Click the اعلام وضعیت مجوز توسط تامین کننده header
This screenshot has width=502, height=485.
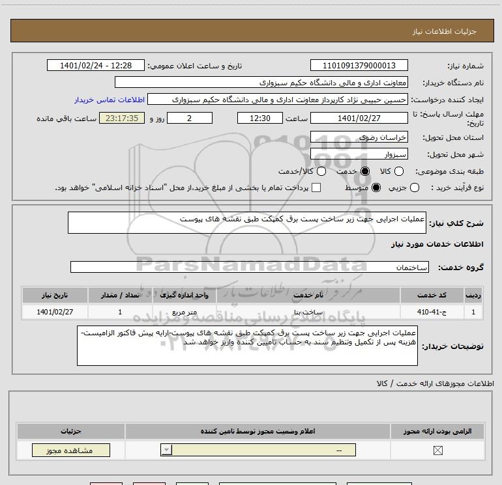click(x=258, y=431)
